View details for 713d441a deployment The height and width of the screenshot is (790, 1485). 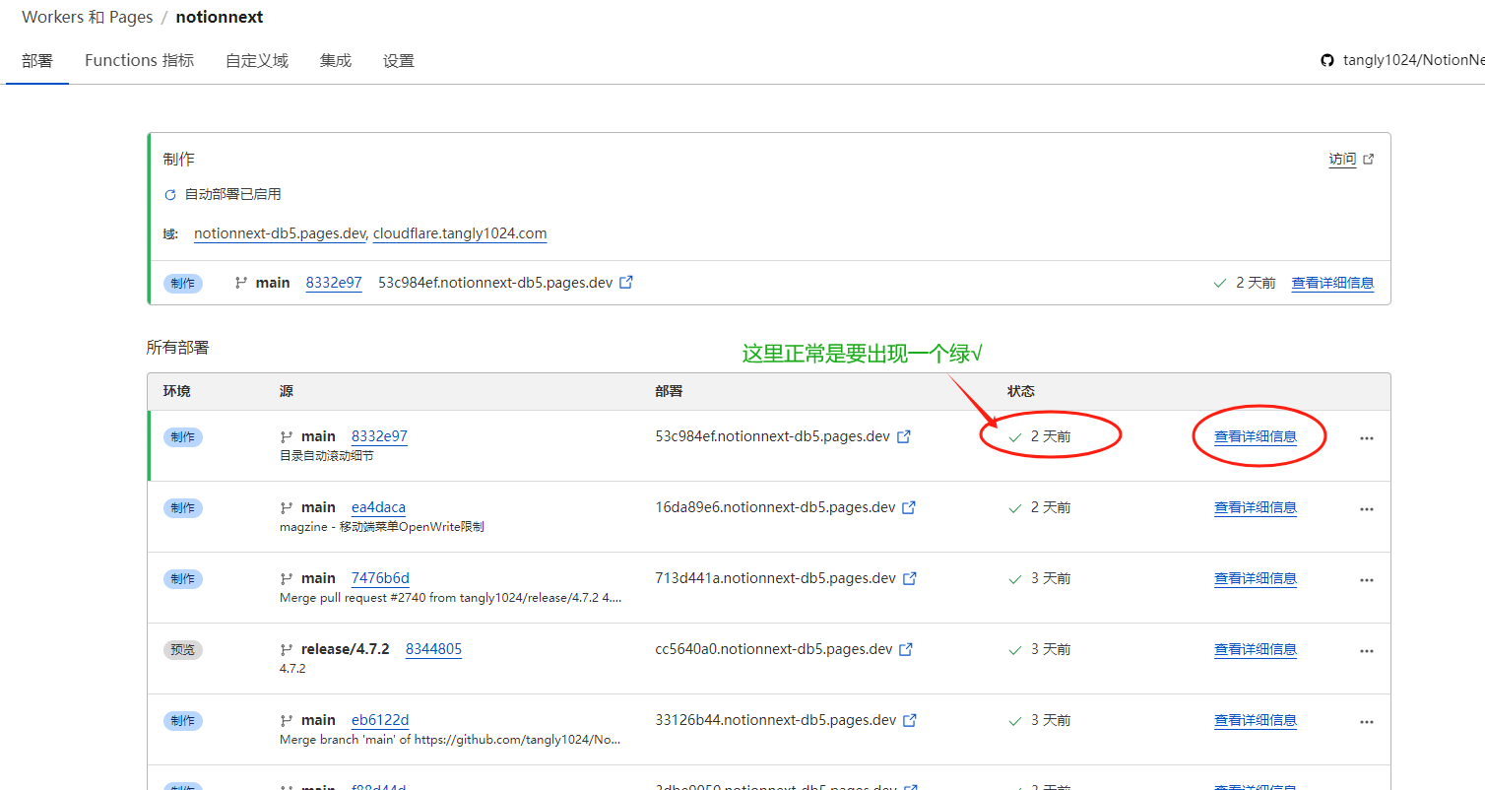point(1256,578)
